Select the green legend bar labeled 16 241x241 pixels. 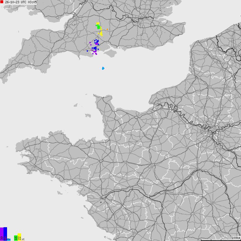tap(16, 238)
